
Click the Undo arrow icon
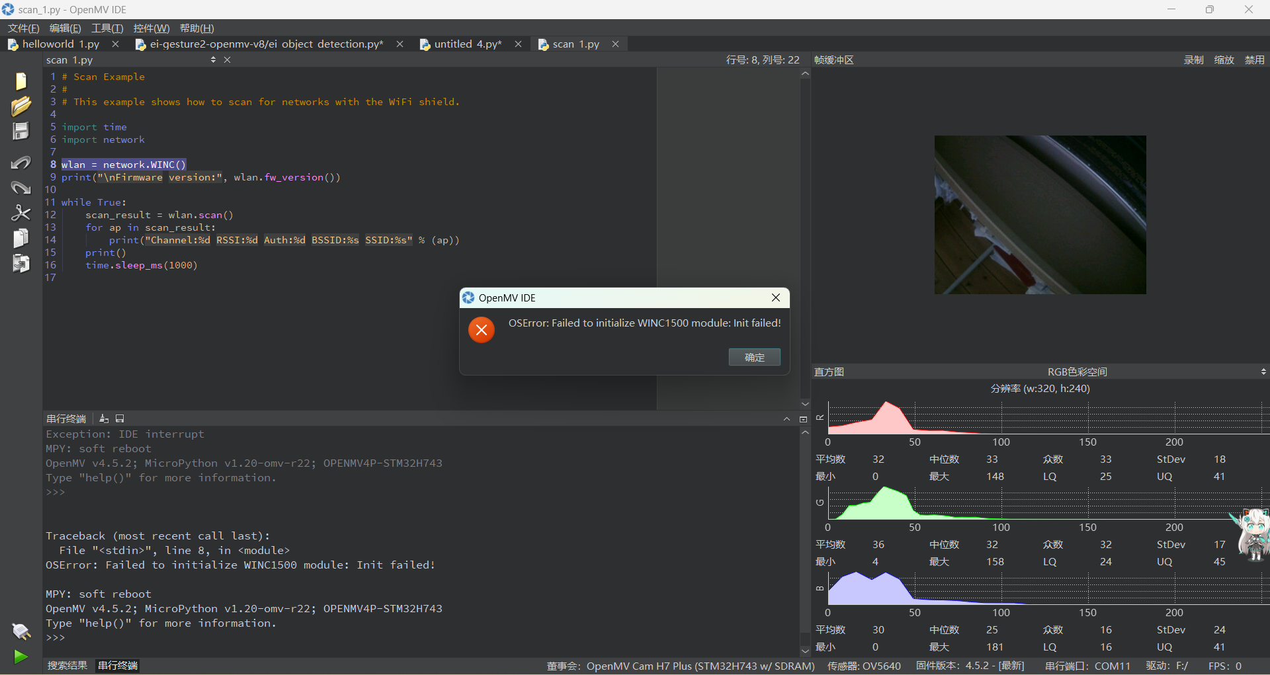pyautogui.click(x=21, y=163)
